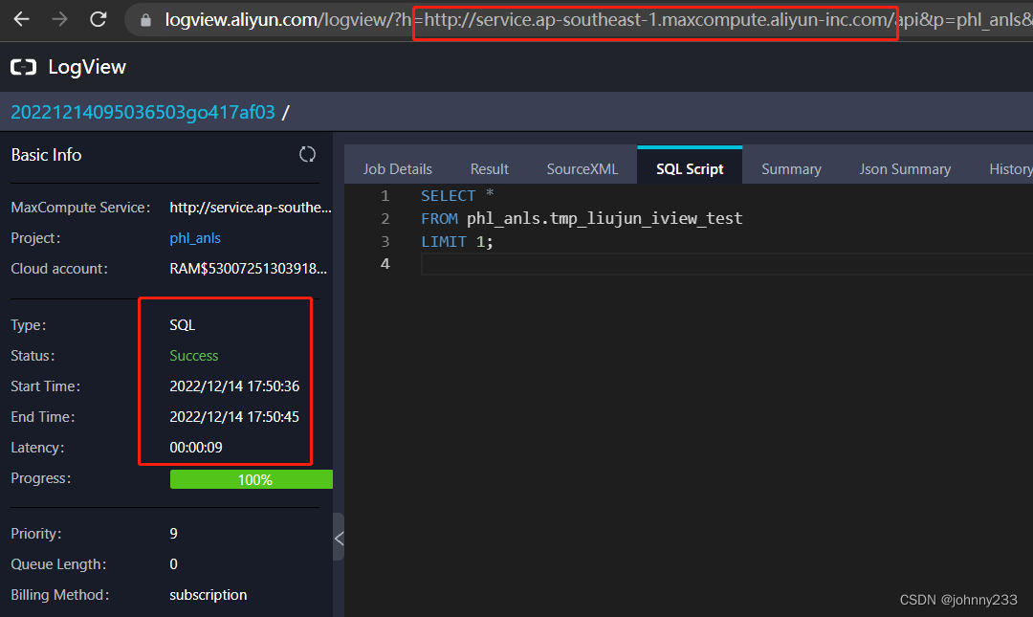1033x617 pixels.
Task: Open the History tab
Action: pos(1011,167)
